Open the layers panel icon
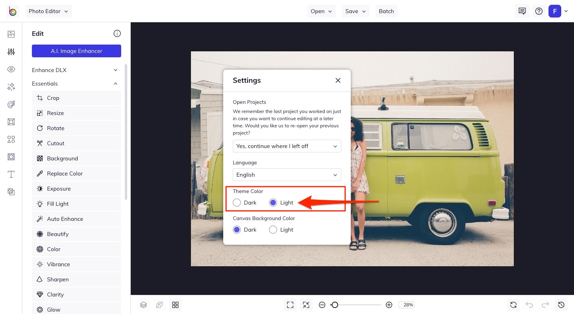This screenshot has height=314, width=574. coord(143,305)
